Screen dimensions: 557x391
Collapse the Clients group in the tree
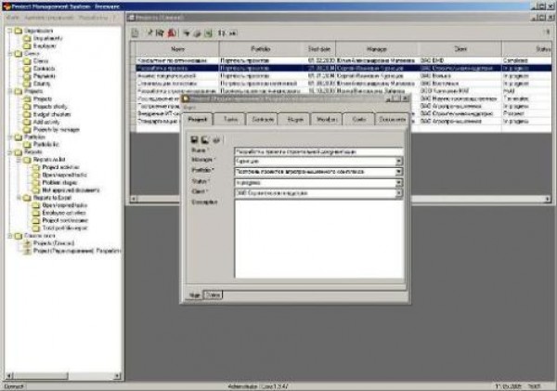coord(10,54)
